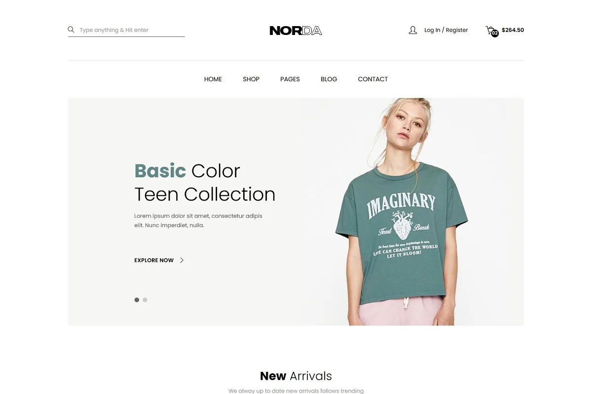Click the search magnifier icon
Image resolution: width=592 pixels, height=394 pixels.
pos(71,30)
